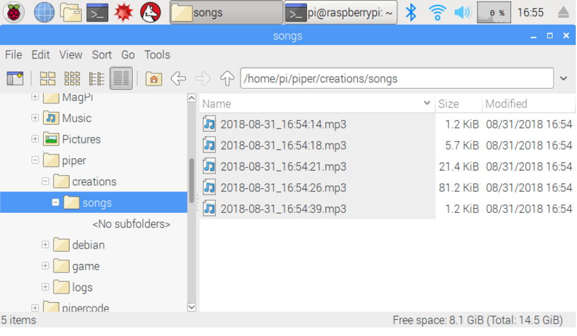Sort files by Size column
This screenshot has height=336, width=577.
[x=458, y=104]
